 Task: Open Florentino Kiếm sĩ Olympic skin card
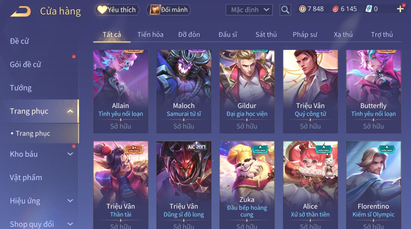pyautogui.click(x=373, y=185)
